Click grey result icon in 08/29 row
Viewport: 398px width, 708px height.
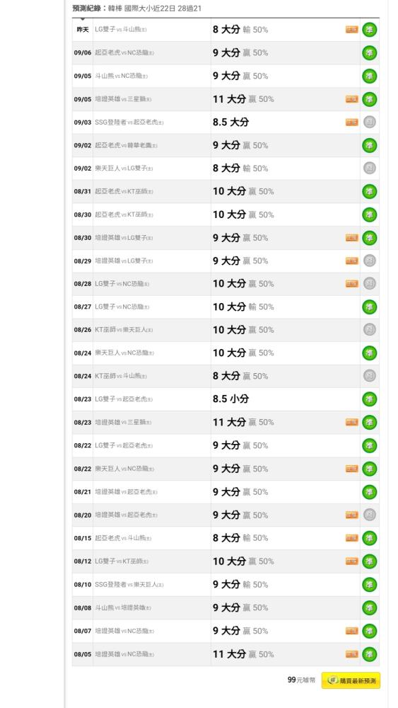369,261
